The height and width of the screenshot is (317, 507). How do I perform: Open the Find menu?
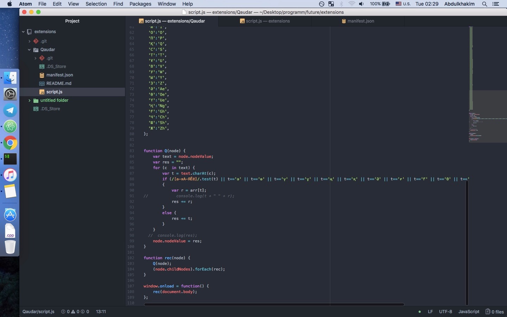point(118,4)
